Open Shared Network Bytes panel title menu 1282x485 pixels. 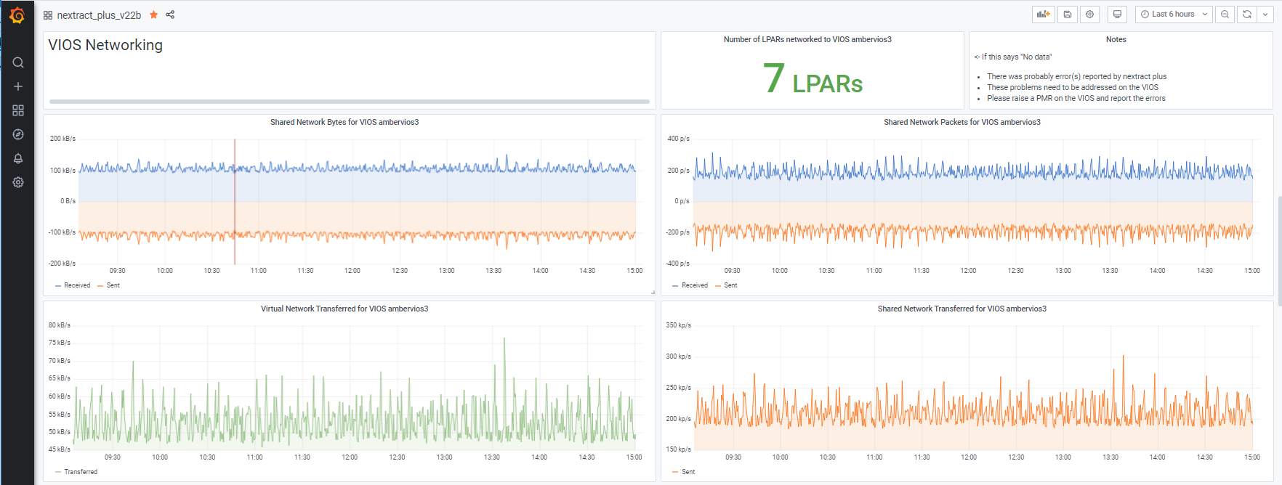[344, 122]
